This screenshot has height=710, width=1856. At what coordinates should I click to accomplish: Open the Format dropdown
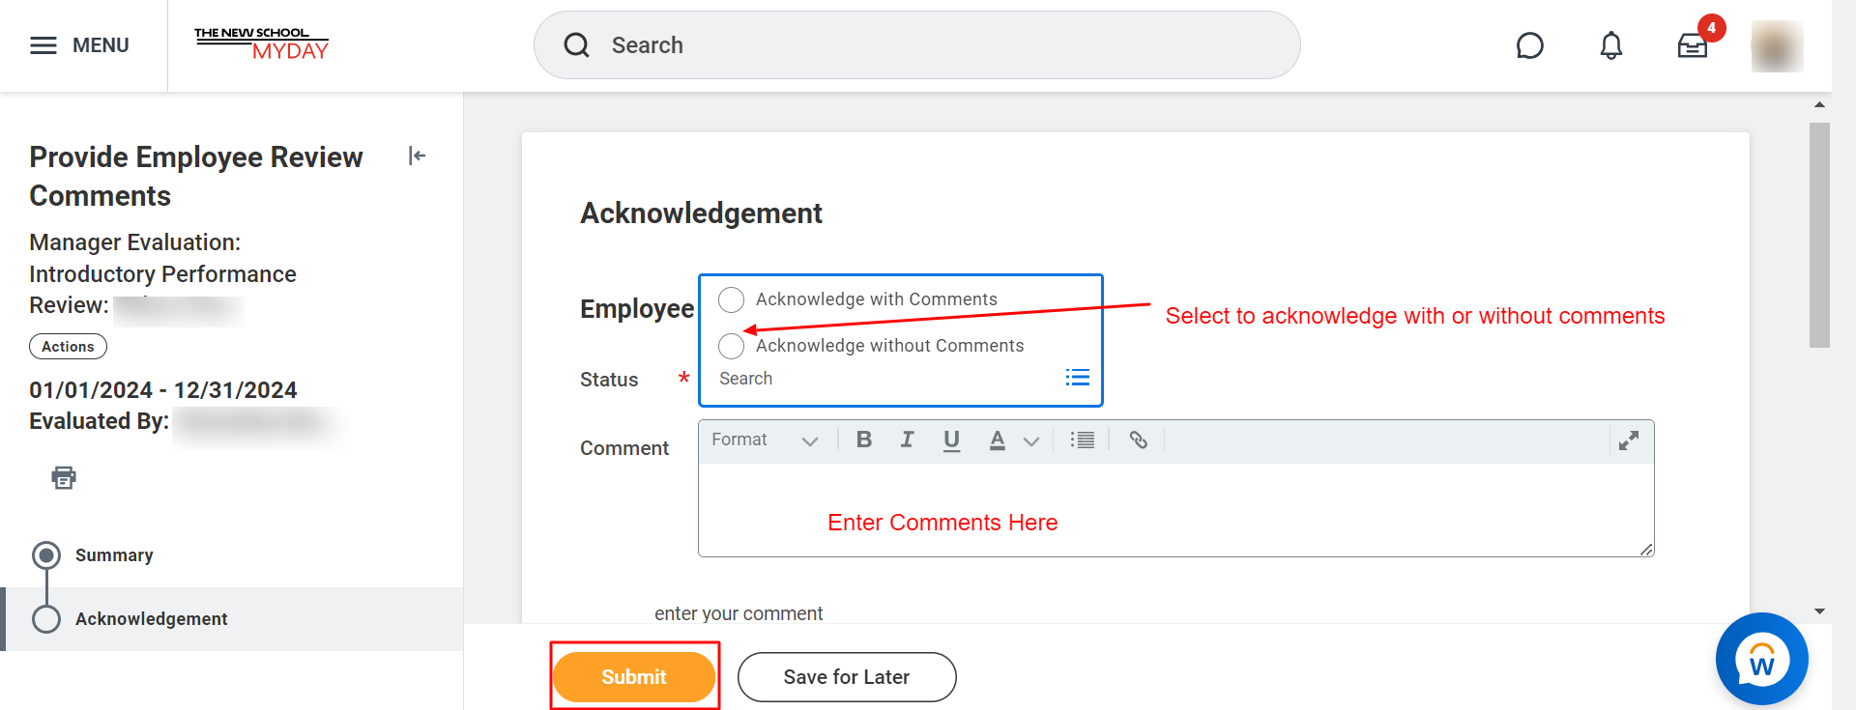pyautogui.click(x=765, y=440)
